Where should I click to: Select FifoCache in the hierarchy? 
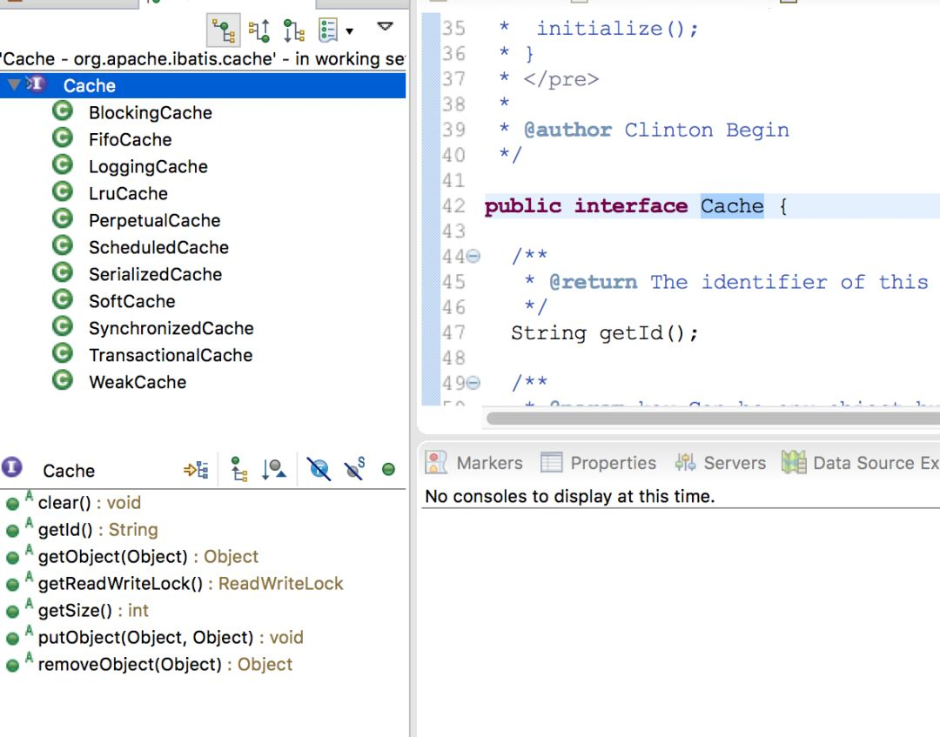pos(130,139)
